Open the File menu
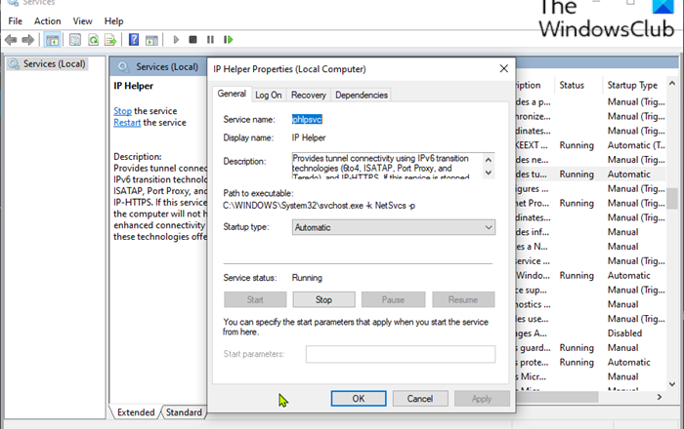Screen dimensions: 684x429 16,20
